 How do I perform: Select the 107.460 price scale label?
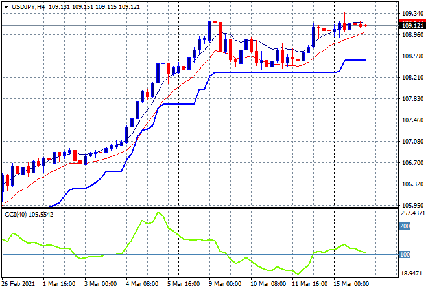pyautogui.click(x=413, y=120)
